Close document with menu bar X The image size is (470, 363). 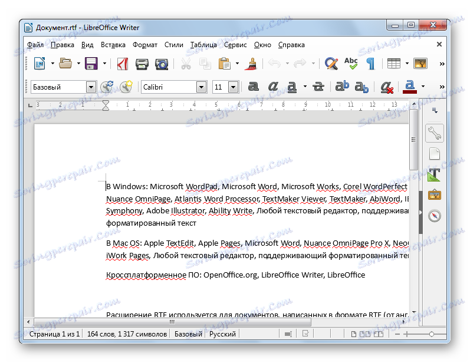pos(439,44)
